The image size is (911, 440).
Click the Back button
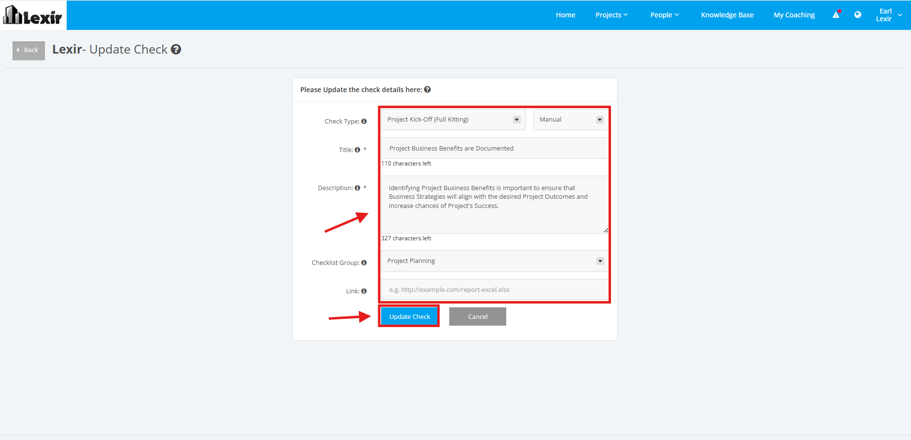28,50
